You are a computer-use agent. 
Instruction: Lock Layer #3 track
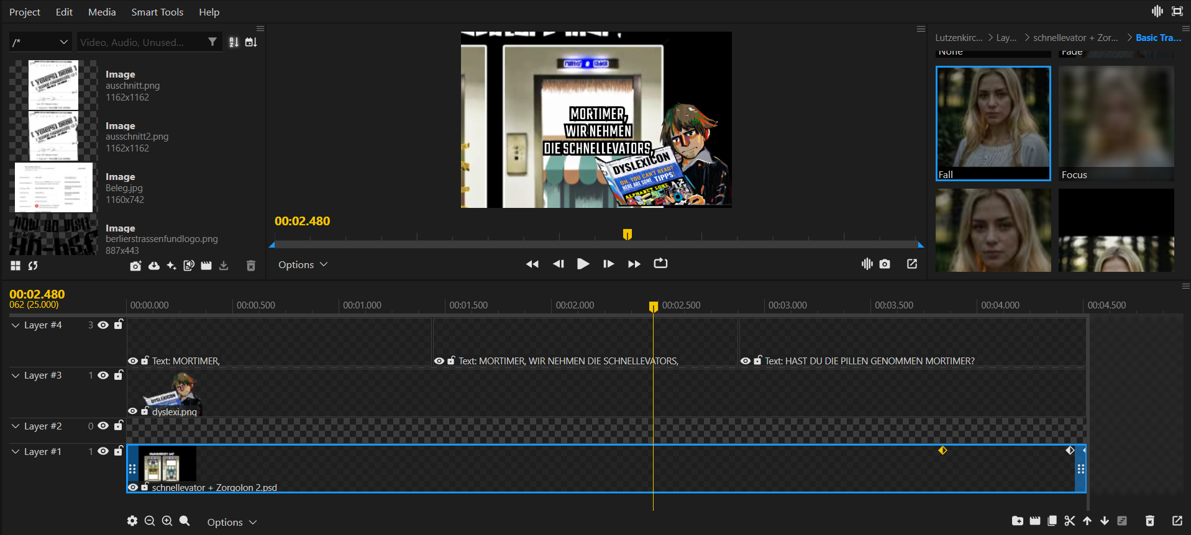[118, 374]
